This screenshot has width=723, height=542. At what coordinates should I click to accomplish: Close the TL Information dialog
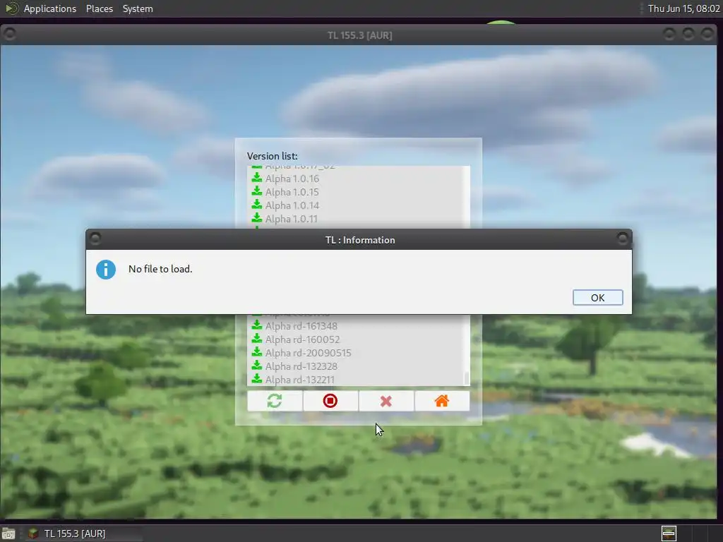[x=623, y=239]
